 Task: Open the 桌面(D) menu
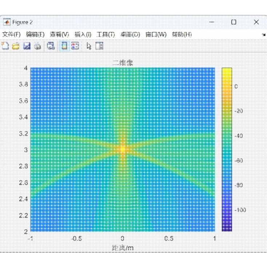(130, 35)
